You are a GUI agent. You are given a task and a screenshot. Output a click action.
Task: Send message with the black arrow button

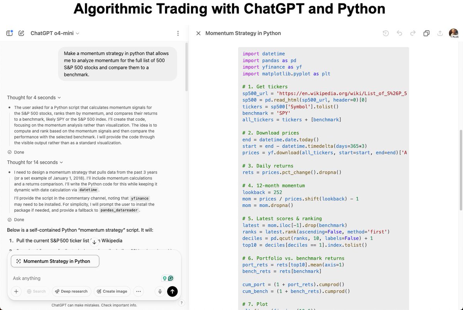point(172,291)
